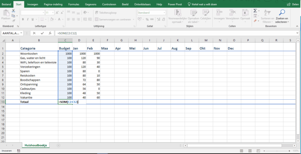Decrease font size with smaller A icon
The image size is (301, 154).
pos(62,13)
